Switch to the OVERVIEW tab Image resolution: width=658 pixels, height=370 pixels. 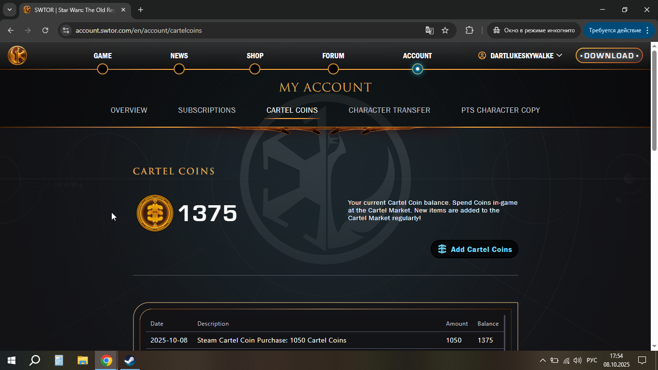(x=129, y=110)
